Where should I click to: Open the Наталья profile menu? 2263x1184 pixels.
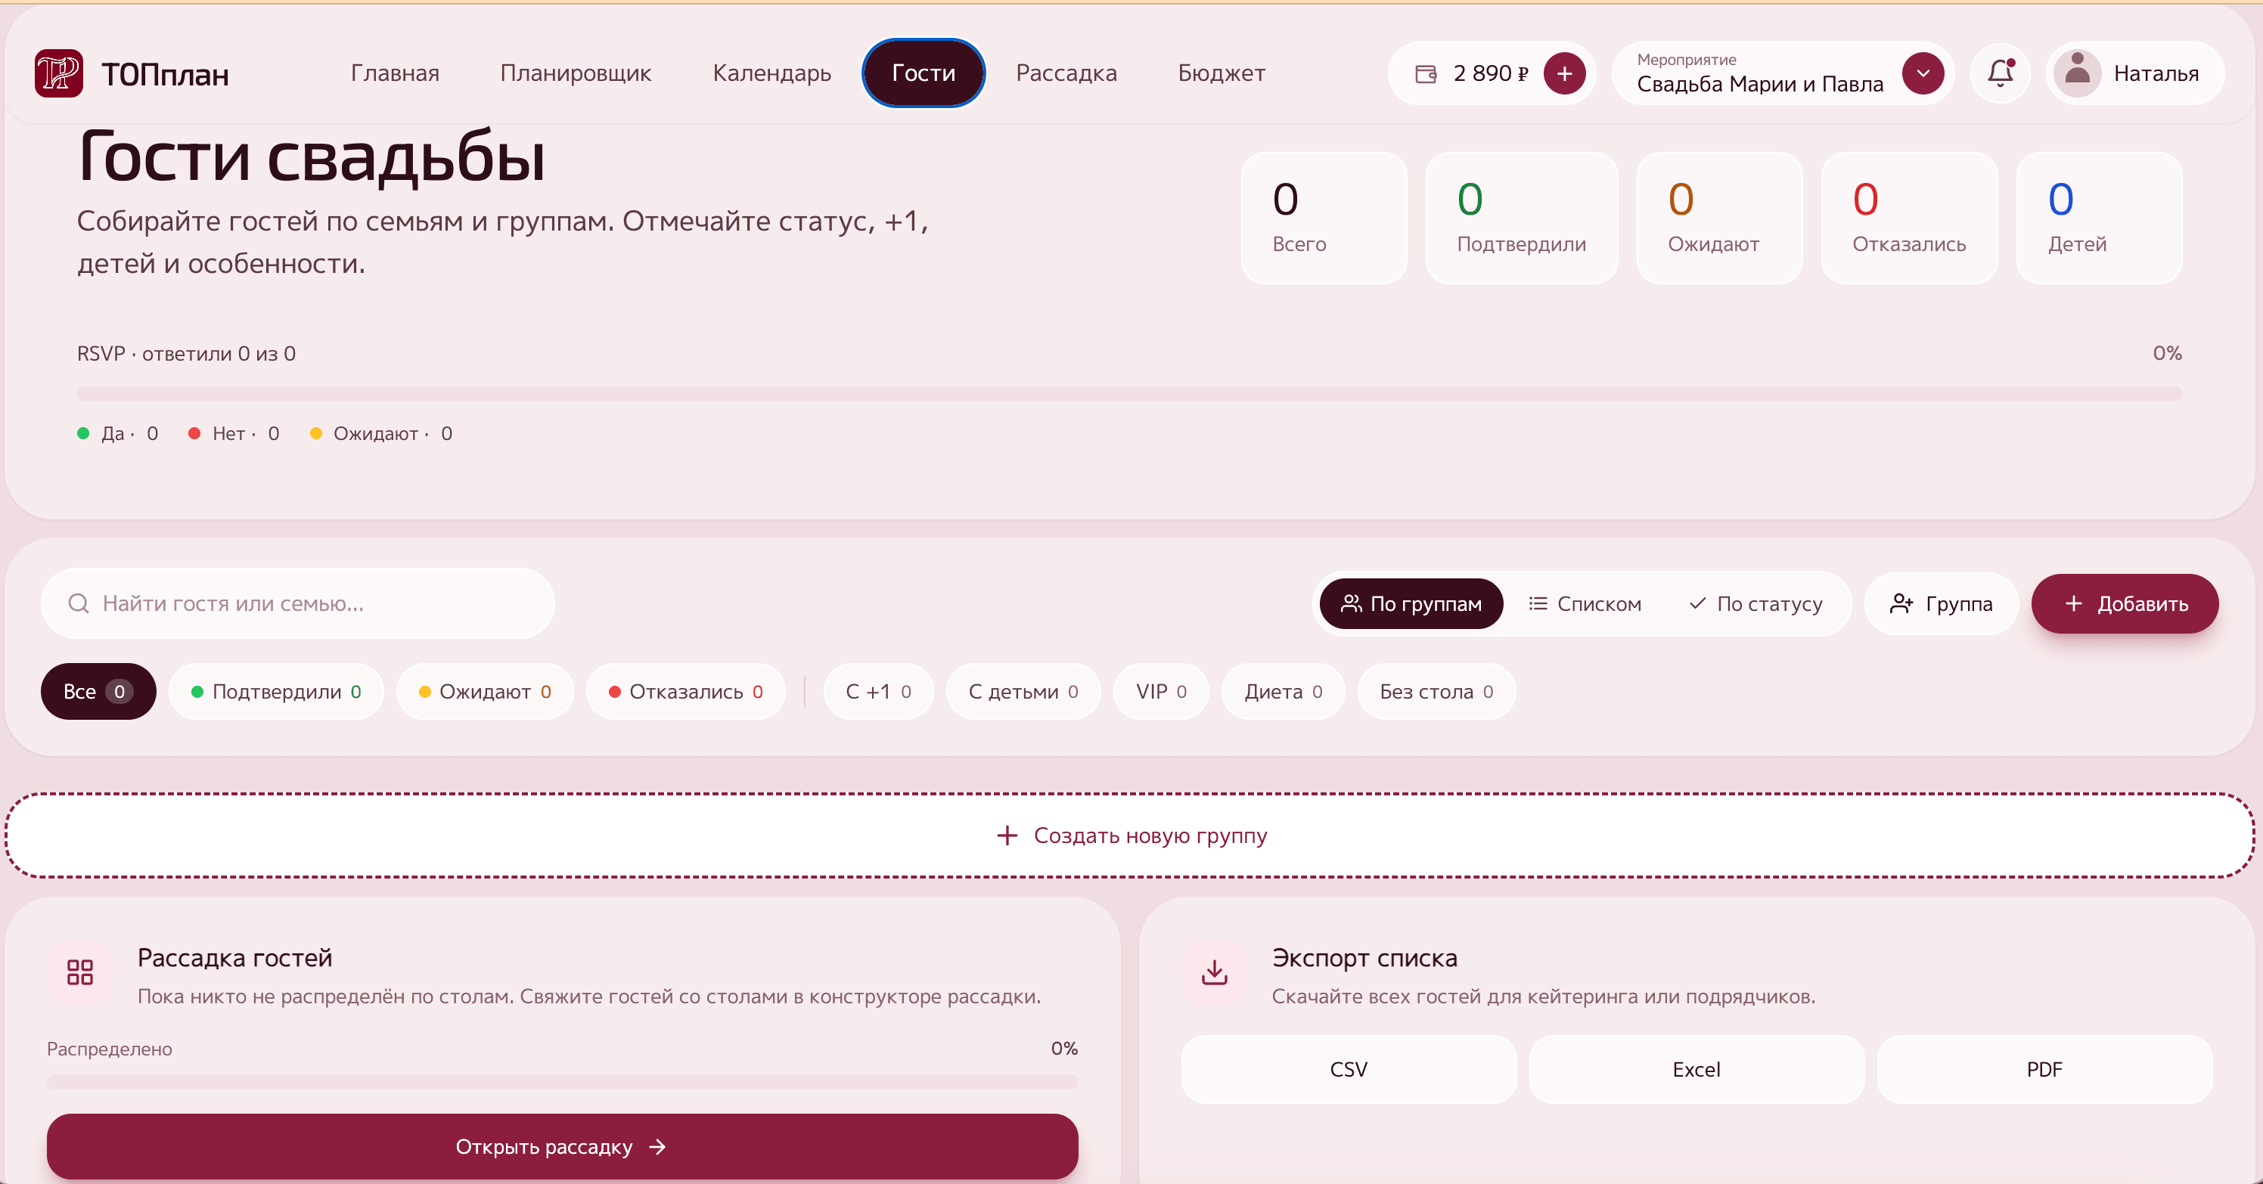[2136, 74]
